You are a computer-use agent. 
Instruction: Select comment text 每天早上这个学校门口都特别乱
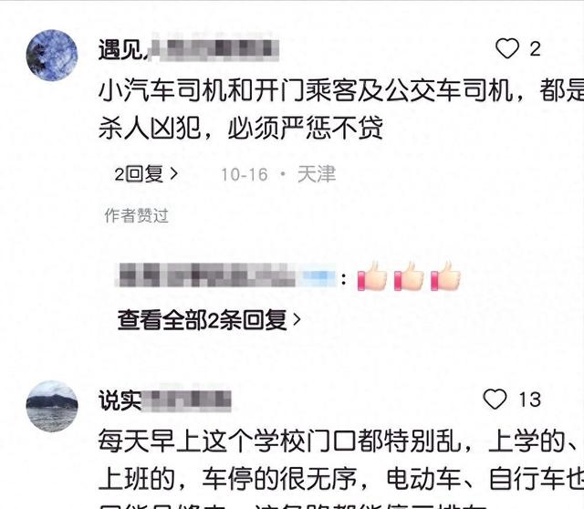[x=280, y=441]
